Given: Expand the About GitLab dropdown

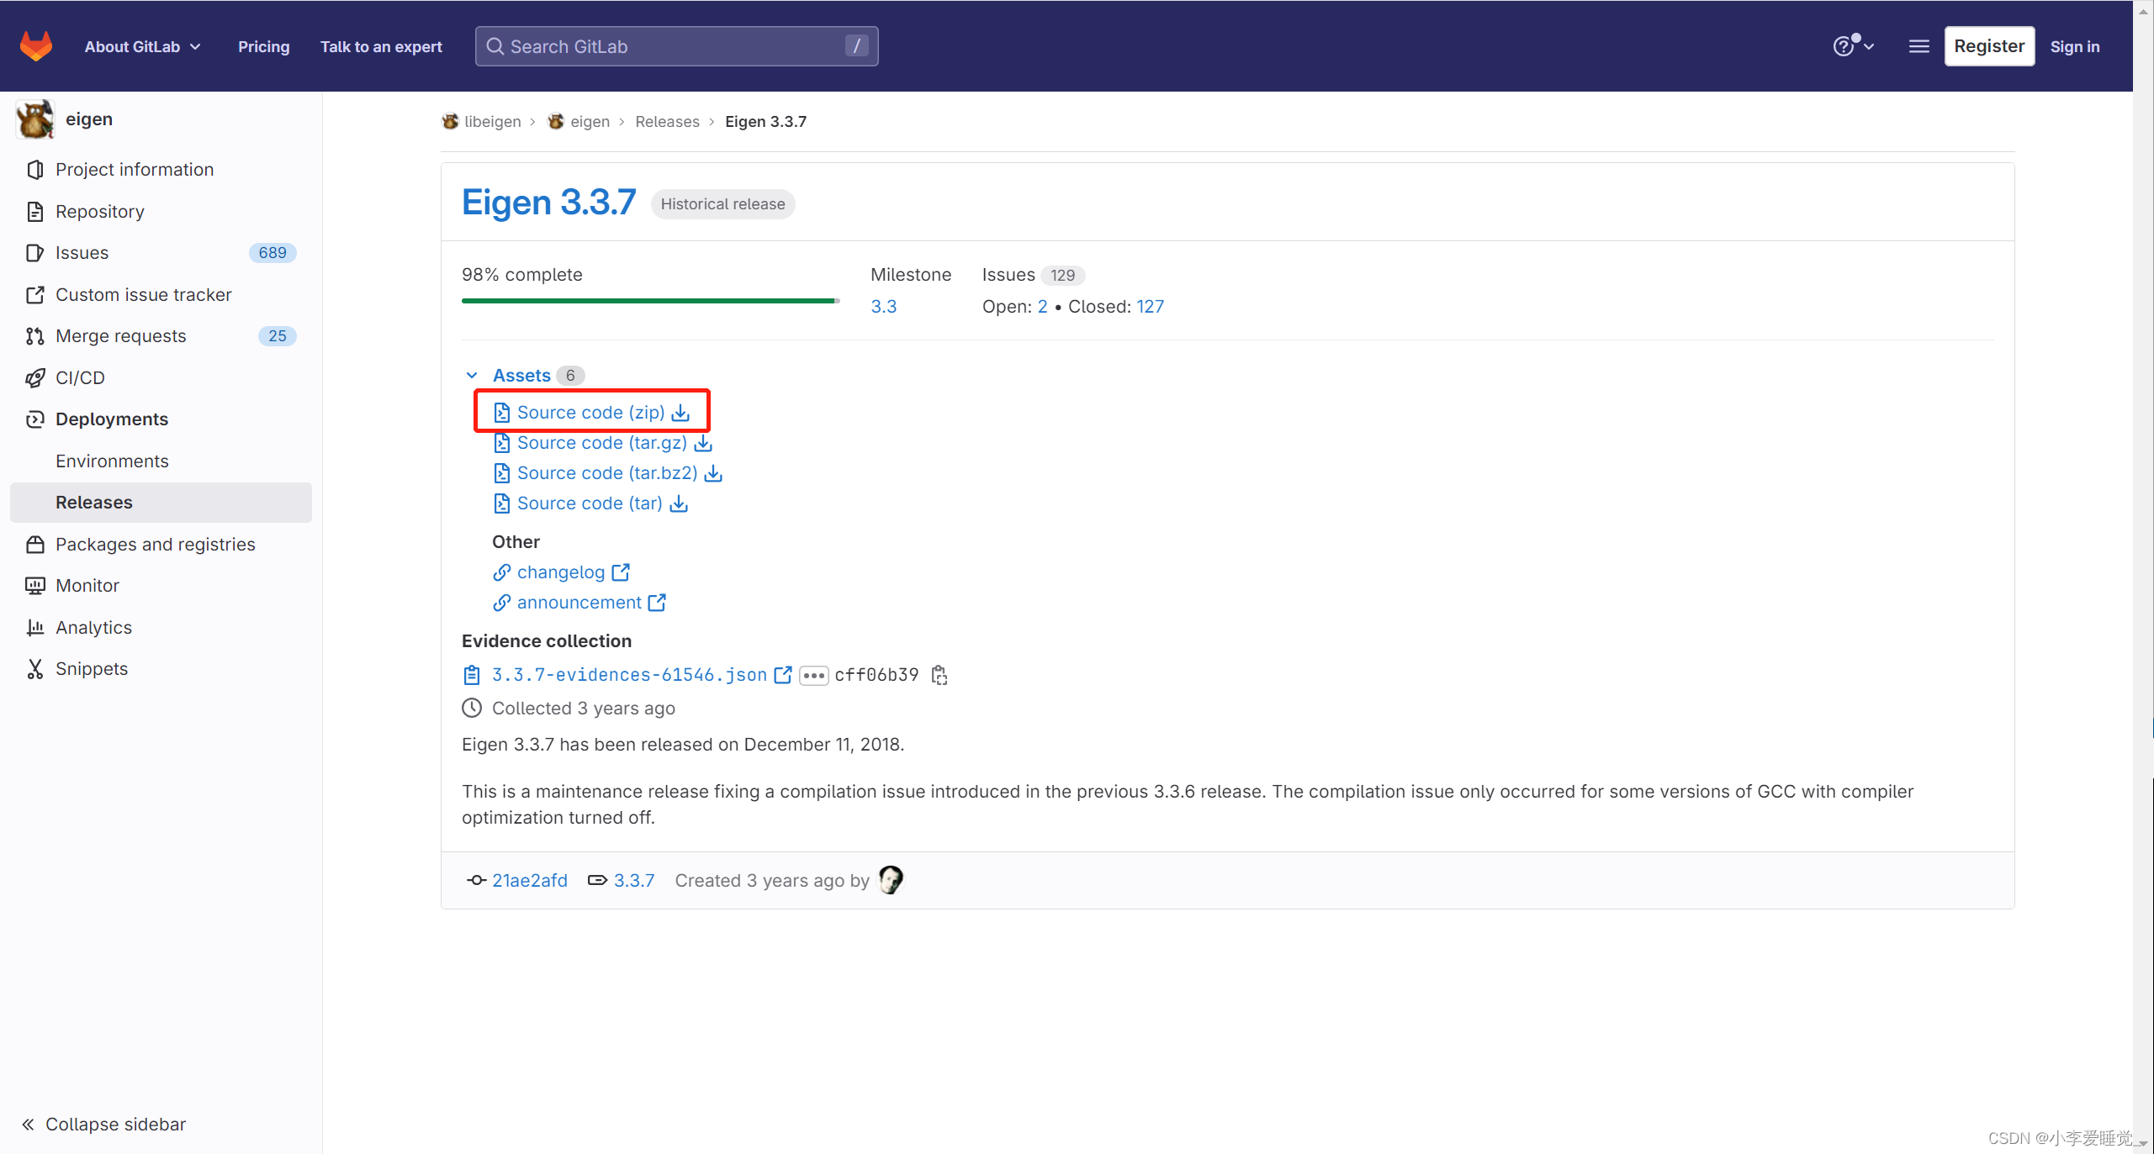Looking at the screenshot, I should coord(141,46).
